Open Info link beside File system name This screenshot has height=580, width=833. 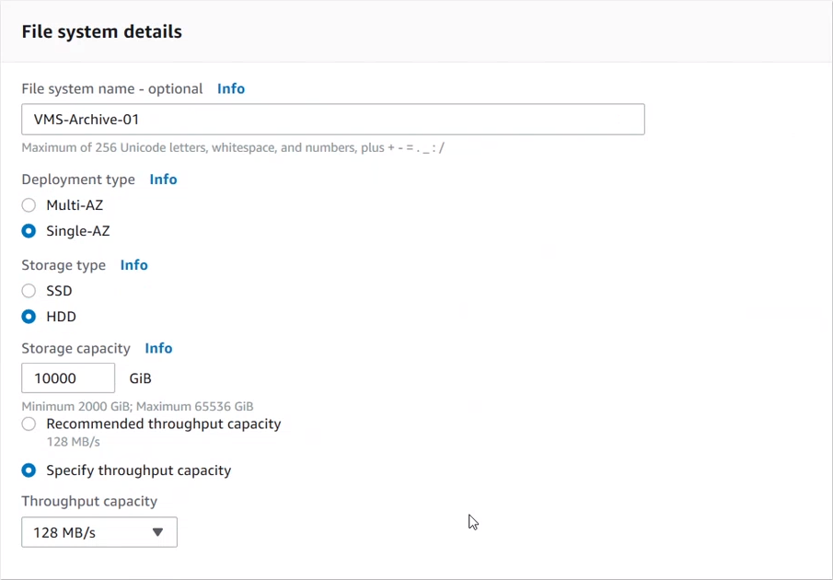click(231, 88)
